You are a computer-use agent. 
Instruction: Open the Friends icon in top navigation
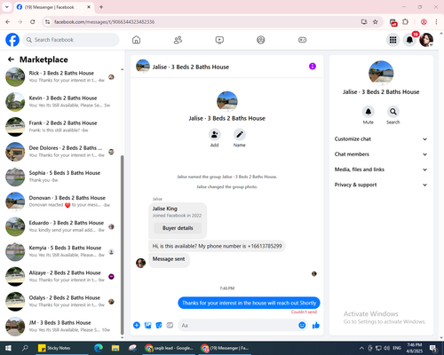tap(178, 40)
